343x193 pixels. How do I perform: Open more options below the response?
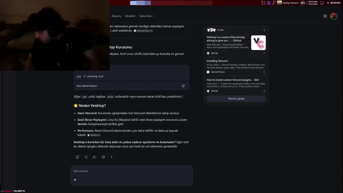(x=112, y=157)
